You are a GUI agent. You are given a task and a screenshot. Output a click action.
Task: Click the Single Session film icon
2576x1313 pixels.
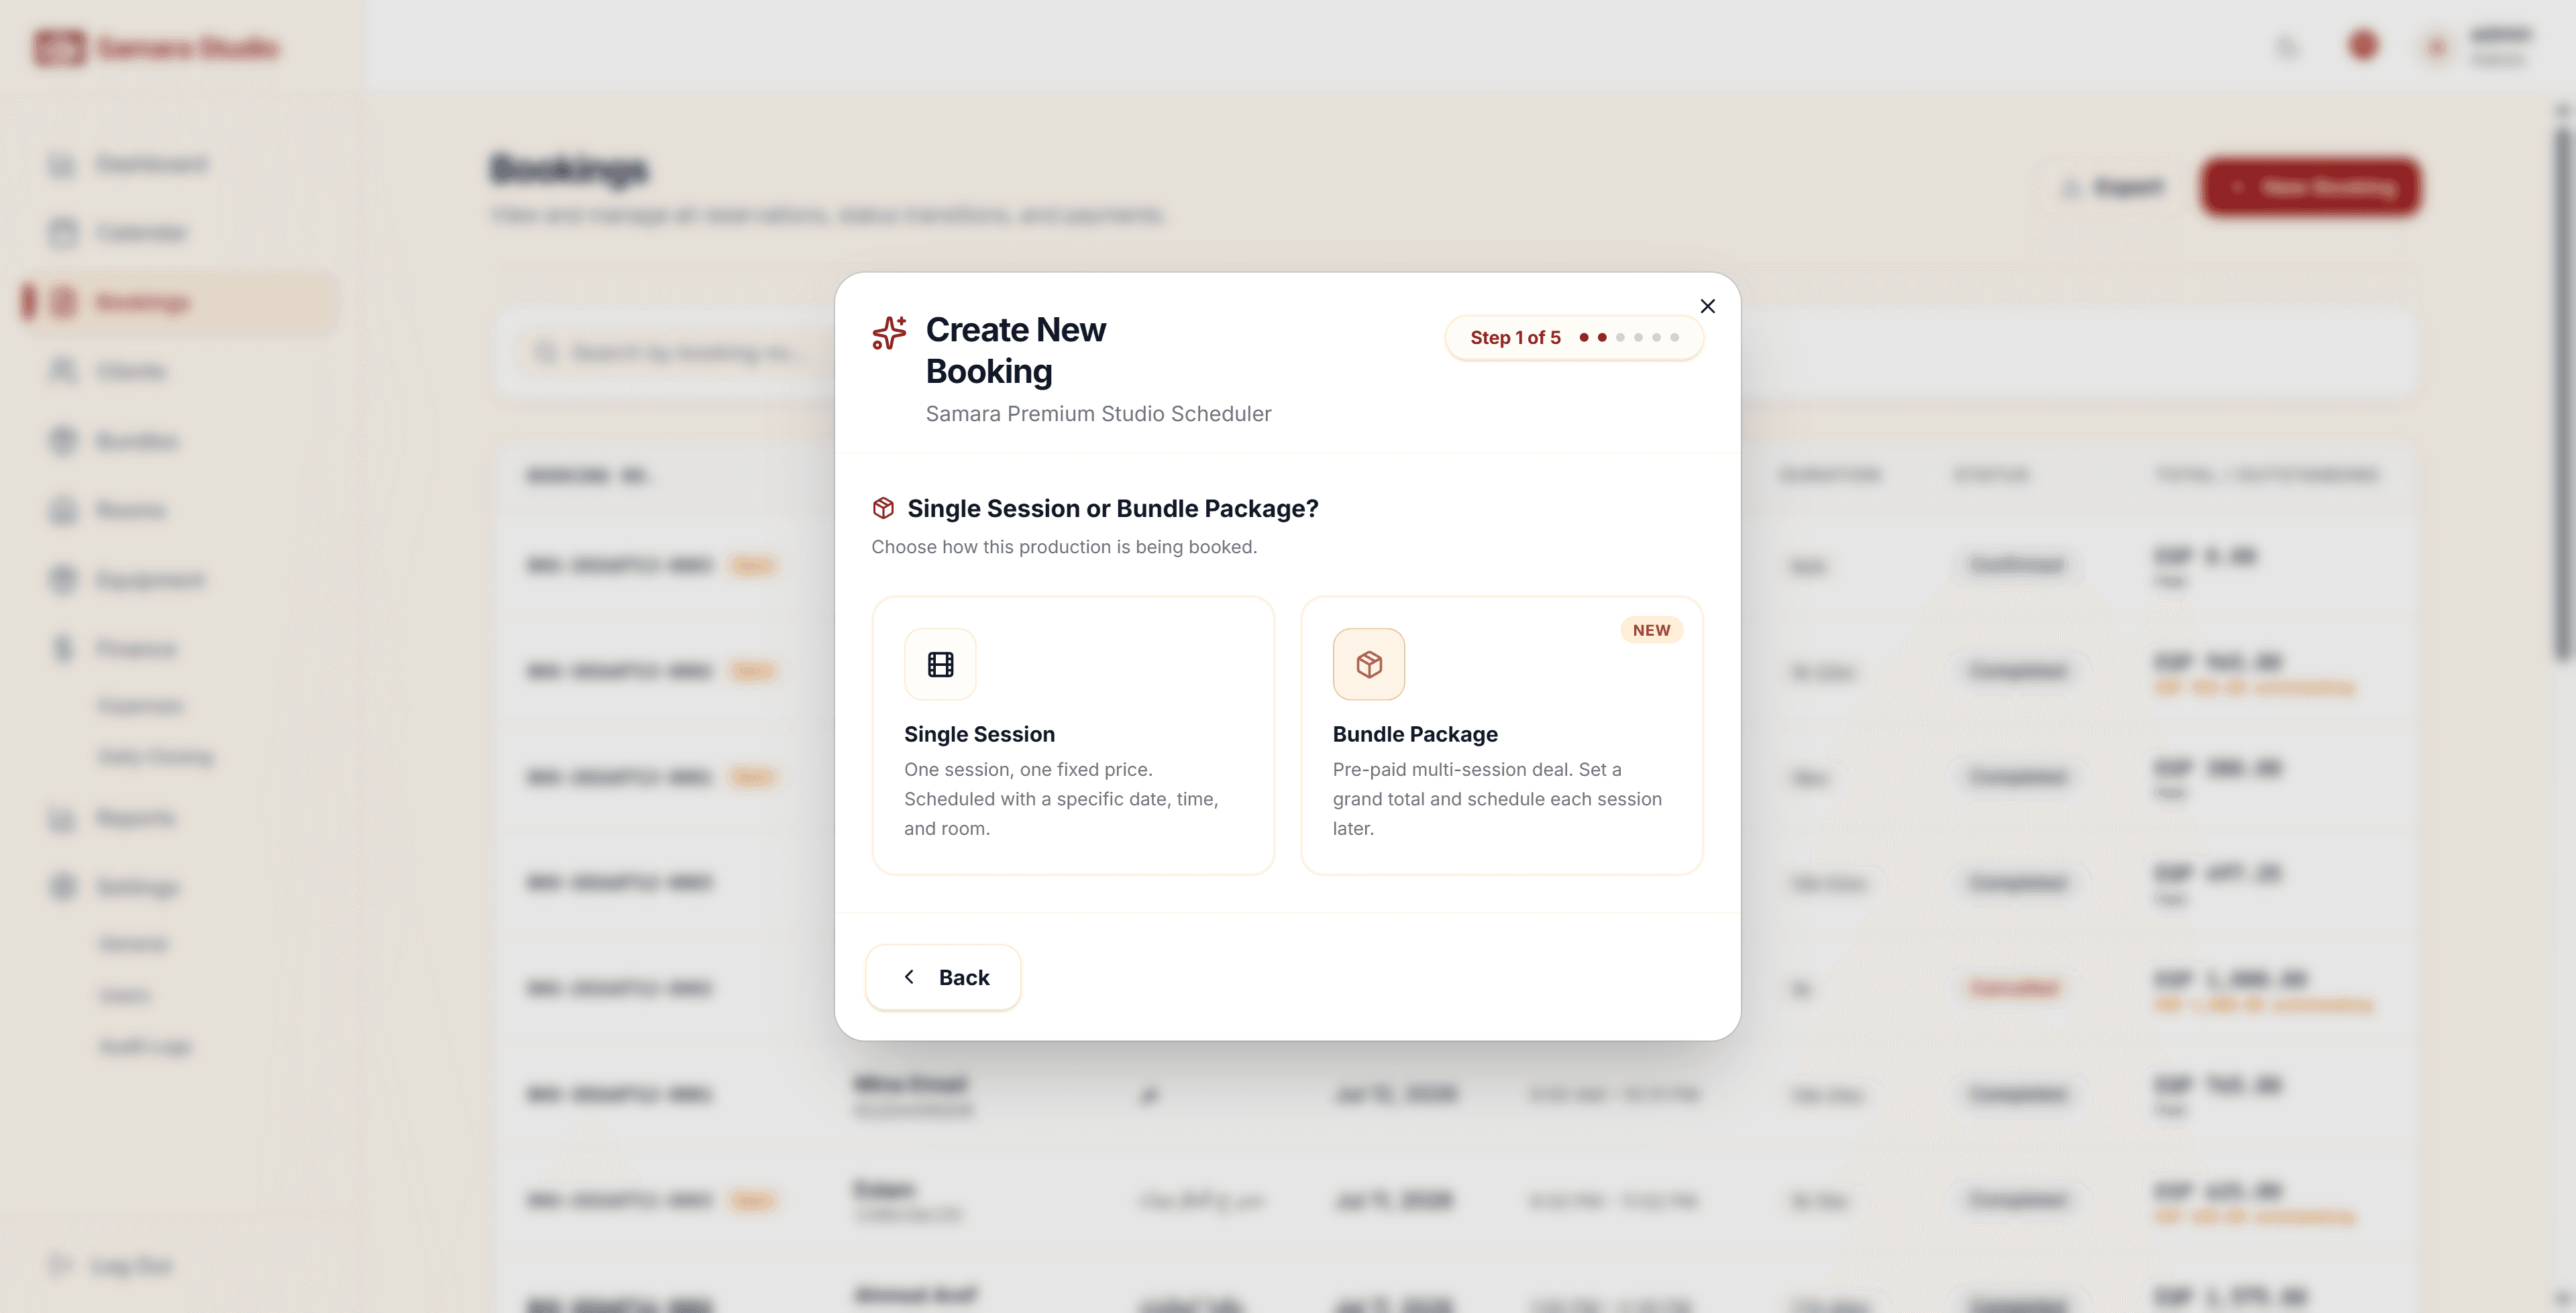(940, 664)
